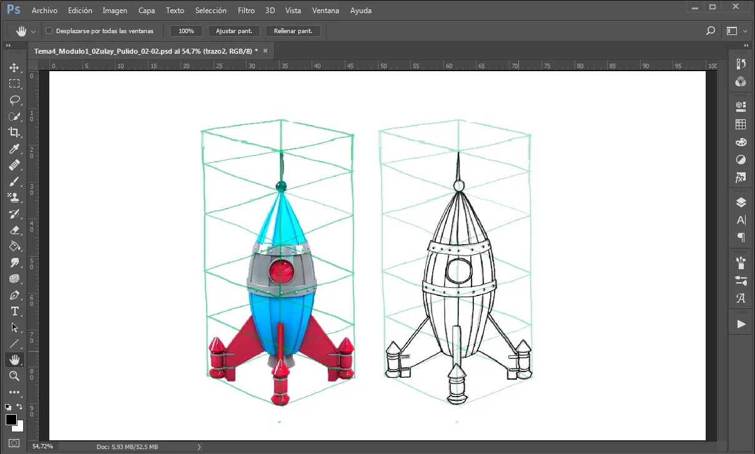Select the Rectangular Marquee tool
The height and width of the screenshot is (454, 755).
tap(14, 84)
